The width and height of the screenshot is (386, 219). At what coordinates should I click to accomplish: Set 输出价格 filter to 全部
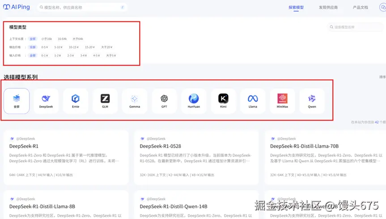[33, 47]
